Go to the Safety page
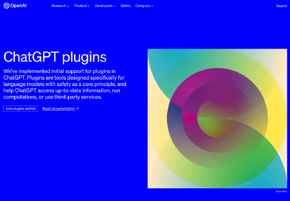Viewport: 290px width, 201px height. (125, 6)
